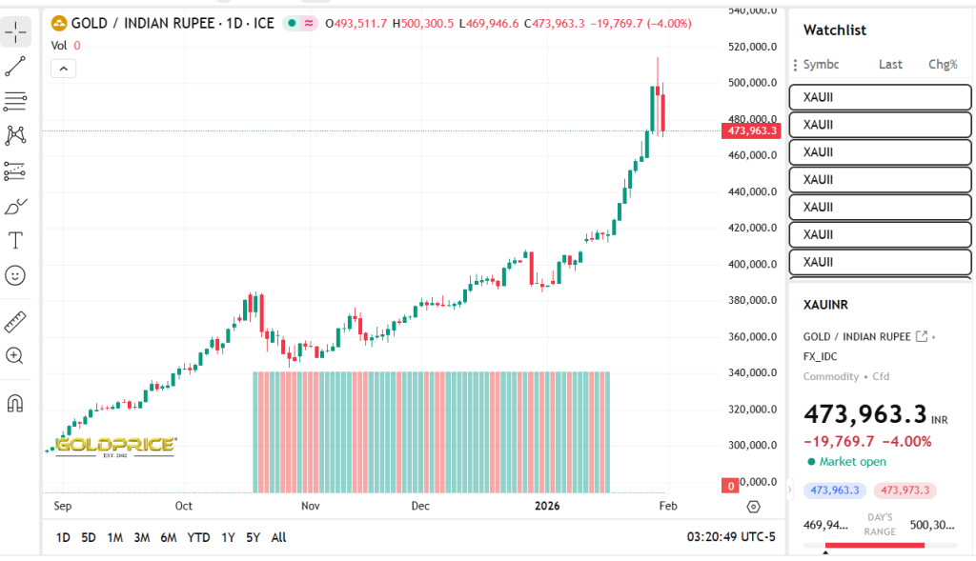Select the brush drawing tool
The width and height of the screenshot is (976, 561).
pos(14,205)
